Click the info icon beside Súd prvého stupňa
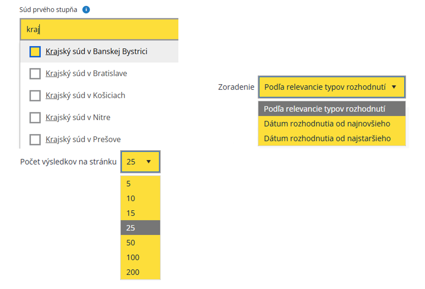The height and width of the screenshot is (289, 425). (x=86, y=10)
